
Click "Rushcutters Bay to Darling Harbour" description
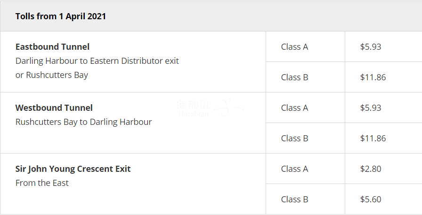click(x=83, y=122)
